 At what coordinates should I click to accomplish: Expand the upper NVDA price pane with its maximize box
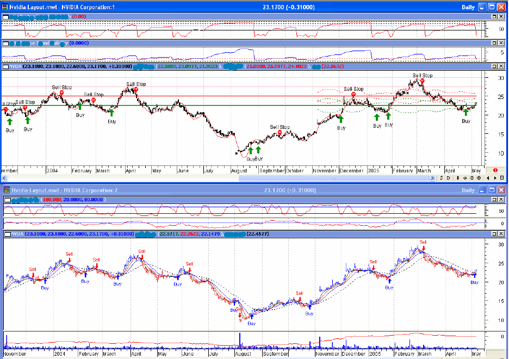click(494, 66)
